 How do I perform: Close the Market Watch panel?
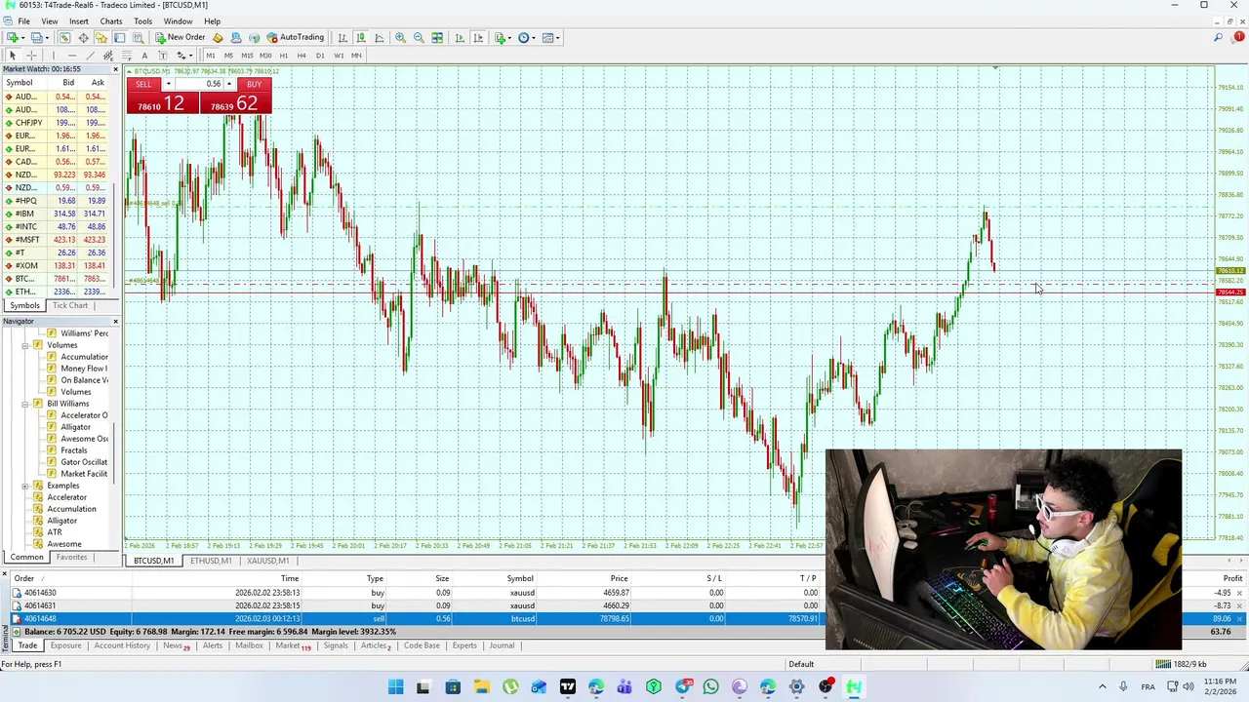(x=115, y=69)
